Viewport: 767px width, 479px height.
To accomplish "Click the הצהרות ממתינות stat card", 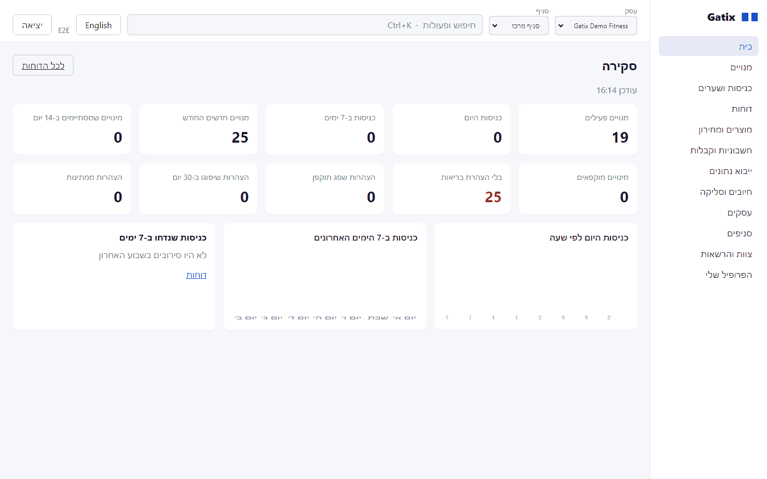I will pos(72,189).
